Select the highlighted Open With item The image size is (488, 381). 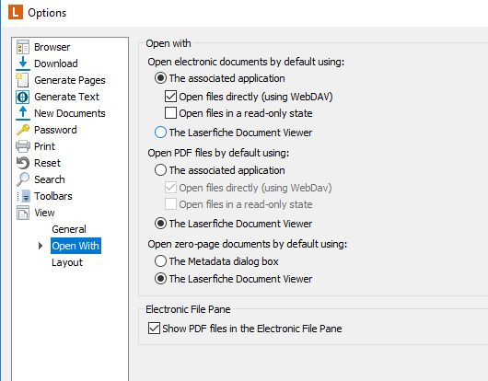76,246
